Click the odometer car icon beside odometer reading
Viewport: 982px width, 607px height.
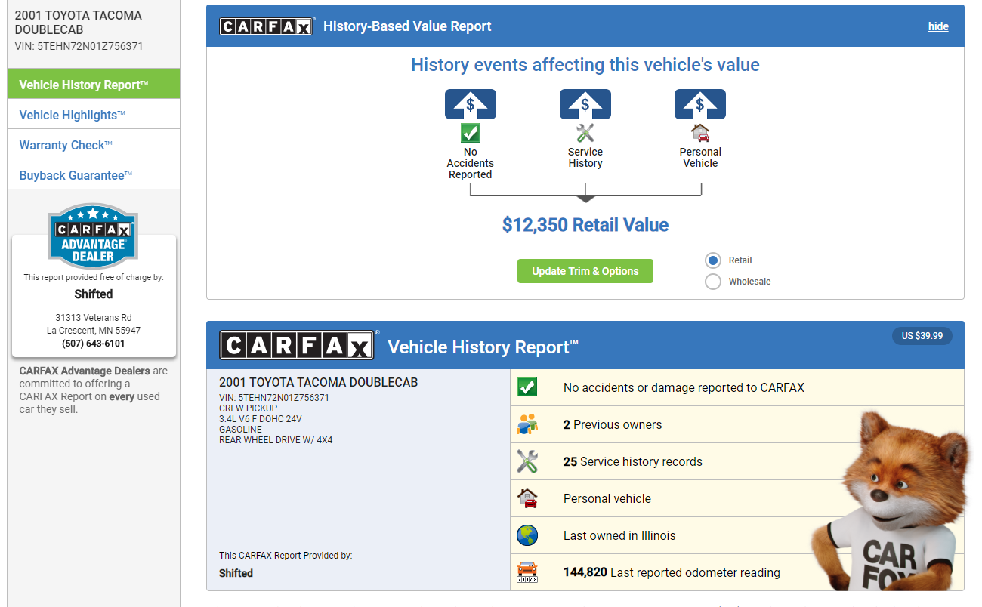pyautogui.click(x=527, y=572)
